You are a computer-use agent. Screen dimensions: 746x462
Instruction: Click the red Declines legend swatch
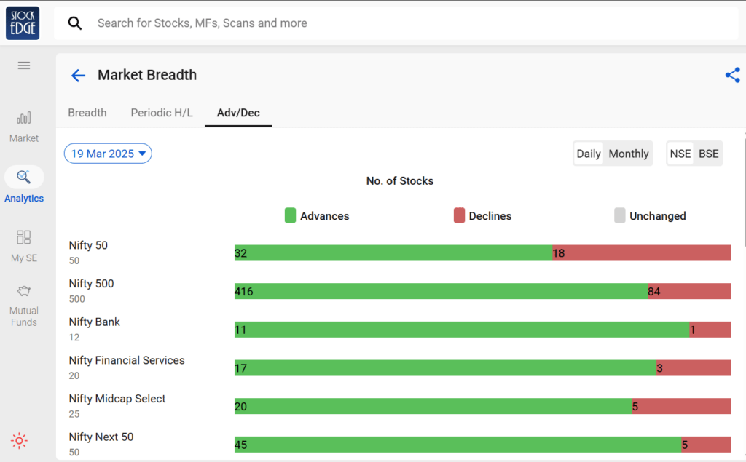click(x=459, y=215)
